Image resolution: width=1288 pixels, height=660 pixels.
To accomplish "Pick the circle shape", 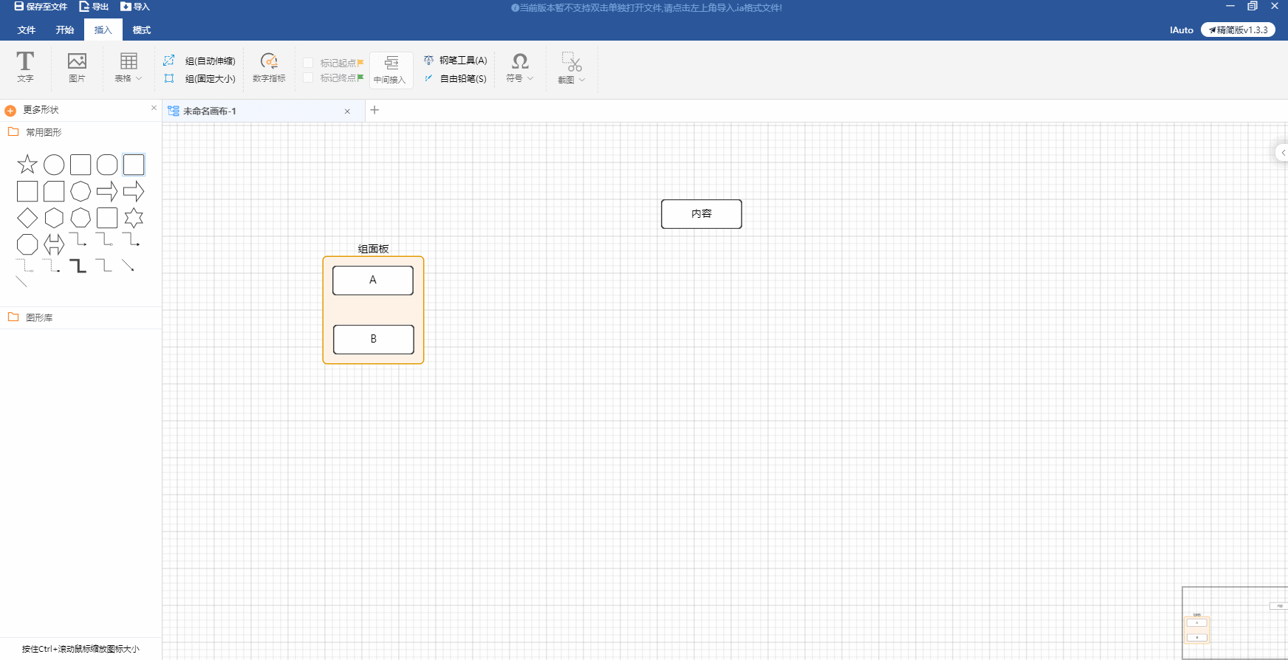I will (x=54, y=165).
